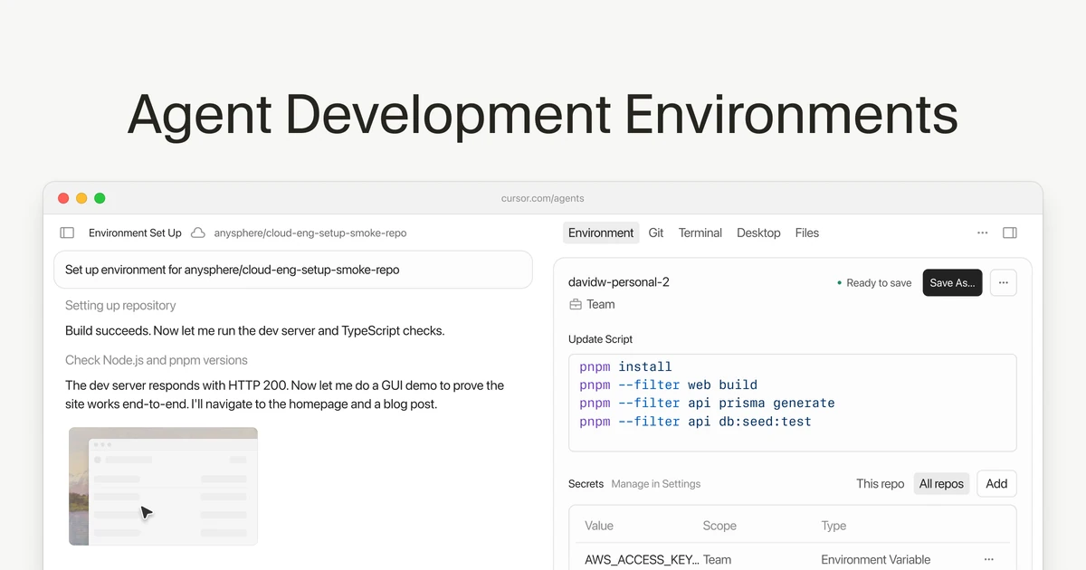Click the Team label under environment name

pyautogui.click(x=601, y=305)
